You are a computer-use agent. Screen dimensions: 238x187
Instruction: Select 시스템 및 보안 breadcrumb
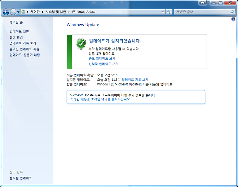pyautogui.click(x=56, y=12)
